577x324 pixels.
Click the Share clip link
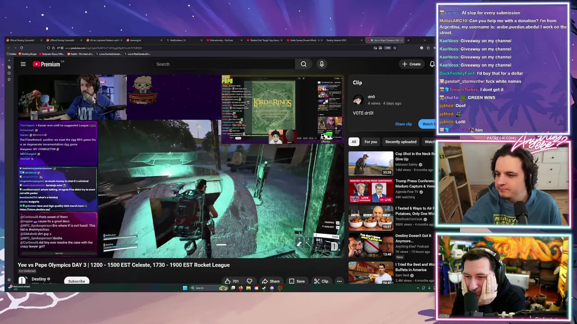tap(403, 124)
